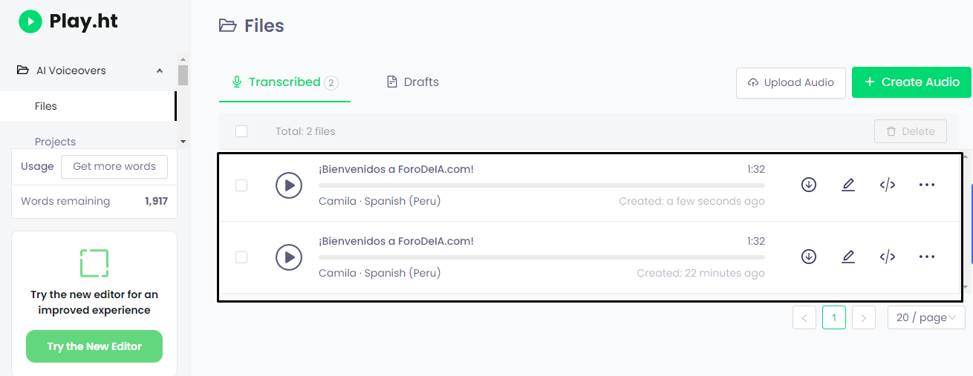The width and height of the screenshot is (973, 376).
Task: Tick the select-all checkbox beside Total: 2 files
Action: (x=241, y=131)
